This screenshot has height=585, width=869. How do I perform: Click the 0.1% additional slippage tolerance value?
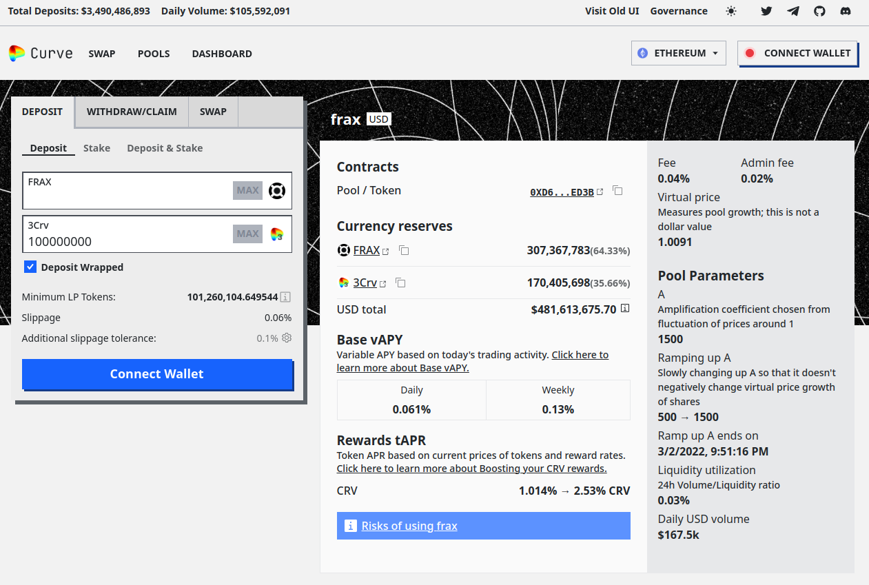click(267, 338)
